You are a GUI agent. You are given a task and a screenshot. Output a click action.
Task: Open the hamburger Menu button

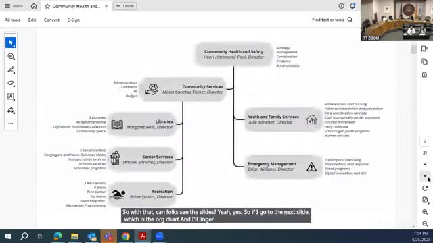click(14, 6)
